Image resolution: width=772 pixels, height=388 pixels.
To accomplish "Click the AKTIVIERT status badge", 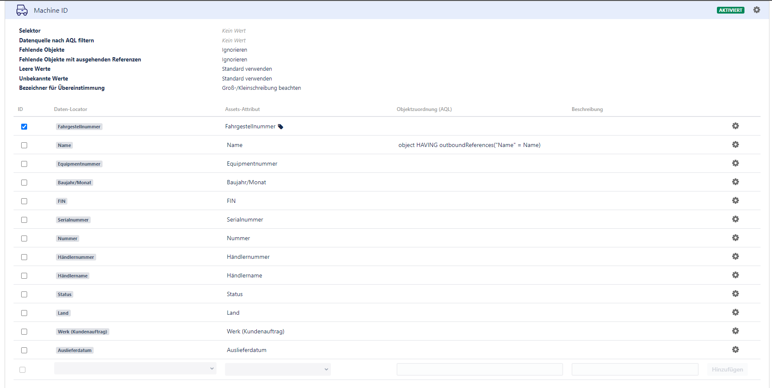I will (730, 10).
